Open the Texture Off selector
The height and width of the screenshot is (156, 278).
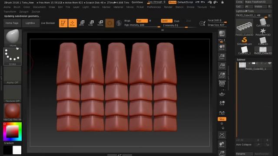pos(13,94)
